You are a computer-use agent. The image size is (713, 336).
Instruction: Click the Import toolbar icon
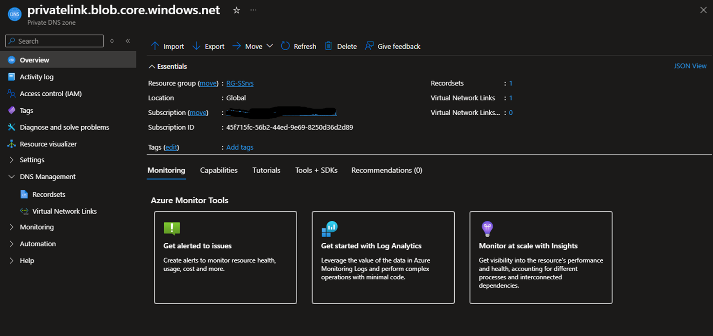click(167, 46)
